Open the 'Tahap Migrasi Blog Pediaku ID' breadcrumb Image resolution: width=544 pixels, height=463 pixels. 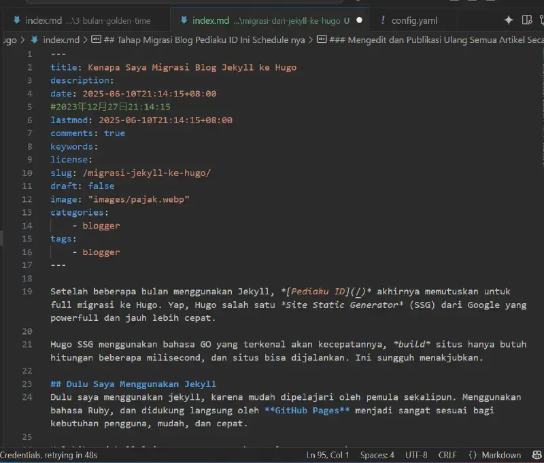click(204, 40)
